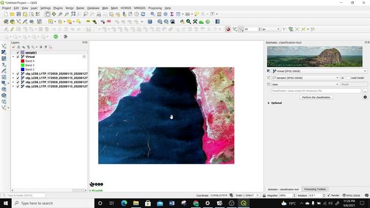
Task: Toggle the scale lock icon in status bar
Action: [x=264, y=195]
